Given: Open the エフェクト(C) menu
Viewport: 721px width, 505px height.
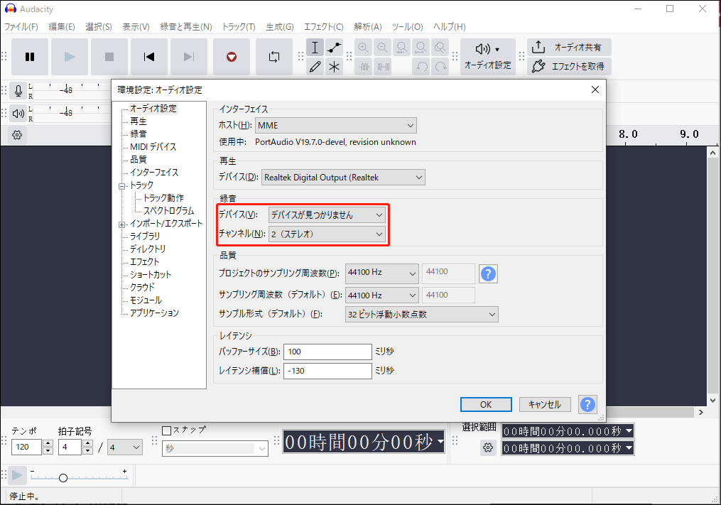Looking at the screenshot, I should 324,27.
